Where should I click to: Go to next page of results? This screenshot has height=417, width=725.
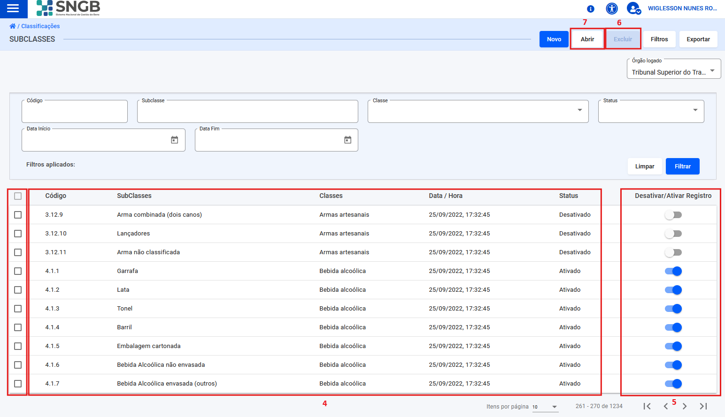[685, 406]
